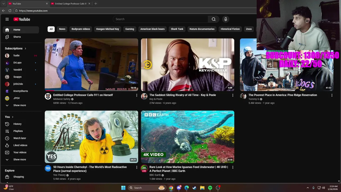This screenshot has height=192, width=341.
Task: Open the Vandiril subscription channel
Action: pyautogui.click(x=21, y=70)
